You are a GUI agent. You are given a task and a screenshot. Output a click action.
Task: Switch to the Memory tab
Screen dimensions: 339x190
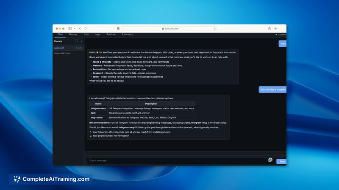(x=73, y=34)
